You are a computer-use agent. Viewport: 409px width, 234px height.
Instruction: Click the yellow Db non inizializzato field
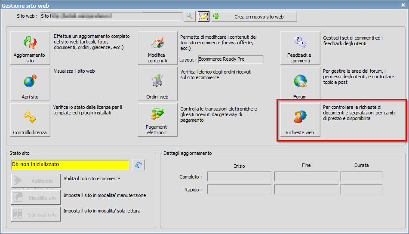(70, 165)
